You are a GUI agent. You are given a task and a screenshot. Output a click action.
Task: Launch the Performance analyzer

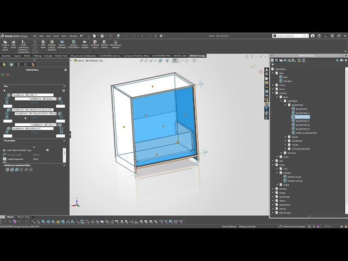click(115, 45)
